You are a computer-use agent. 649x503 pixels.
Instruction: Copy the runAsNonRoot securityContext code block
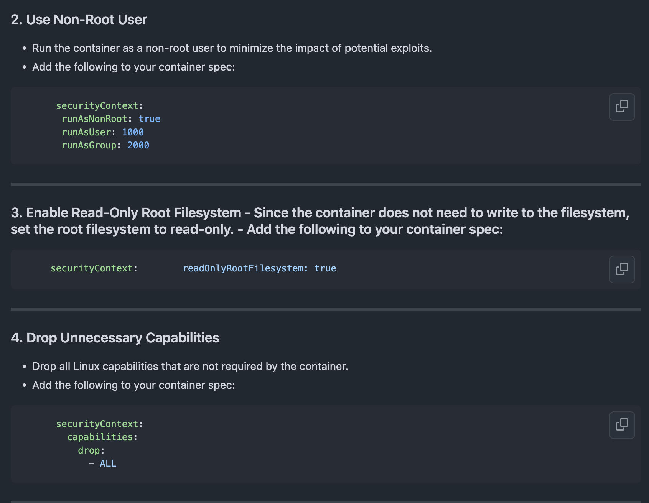click(621, 107)
